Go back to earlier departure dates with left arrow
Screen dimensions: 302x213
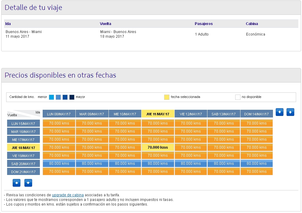pos(279,112)
